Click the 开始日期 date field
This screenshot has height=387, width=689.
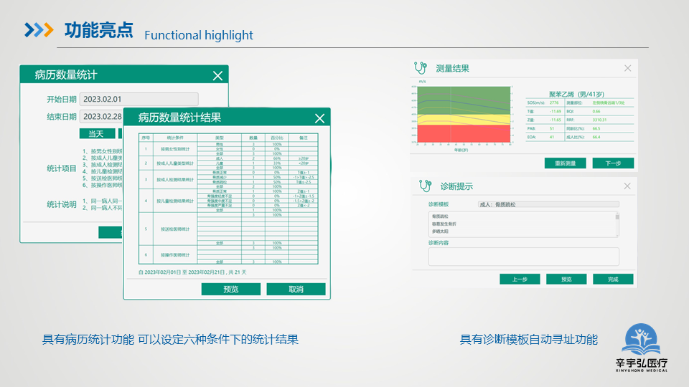pos(139,100)
